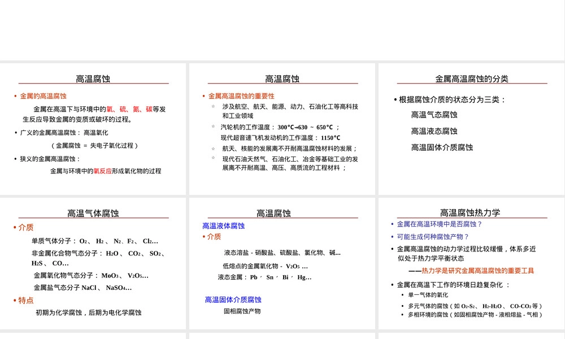Click the bullet 狭义的金属高温腐蚀：

tap(50, 159)
